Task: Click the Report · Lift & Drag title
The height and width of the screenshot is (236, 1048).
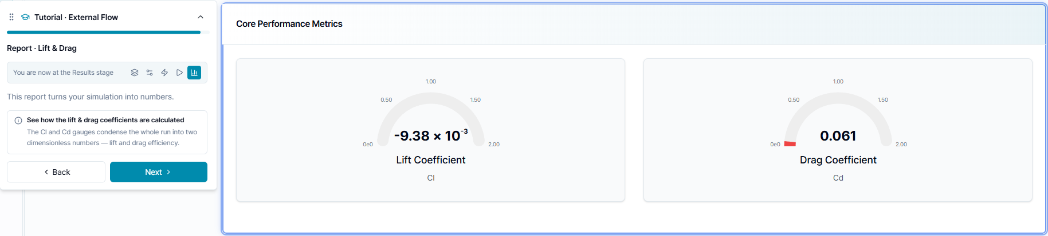Action: [x=42, y=48]
